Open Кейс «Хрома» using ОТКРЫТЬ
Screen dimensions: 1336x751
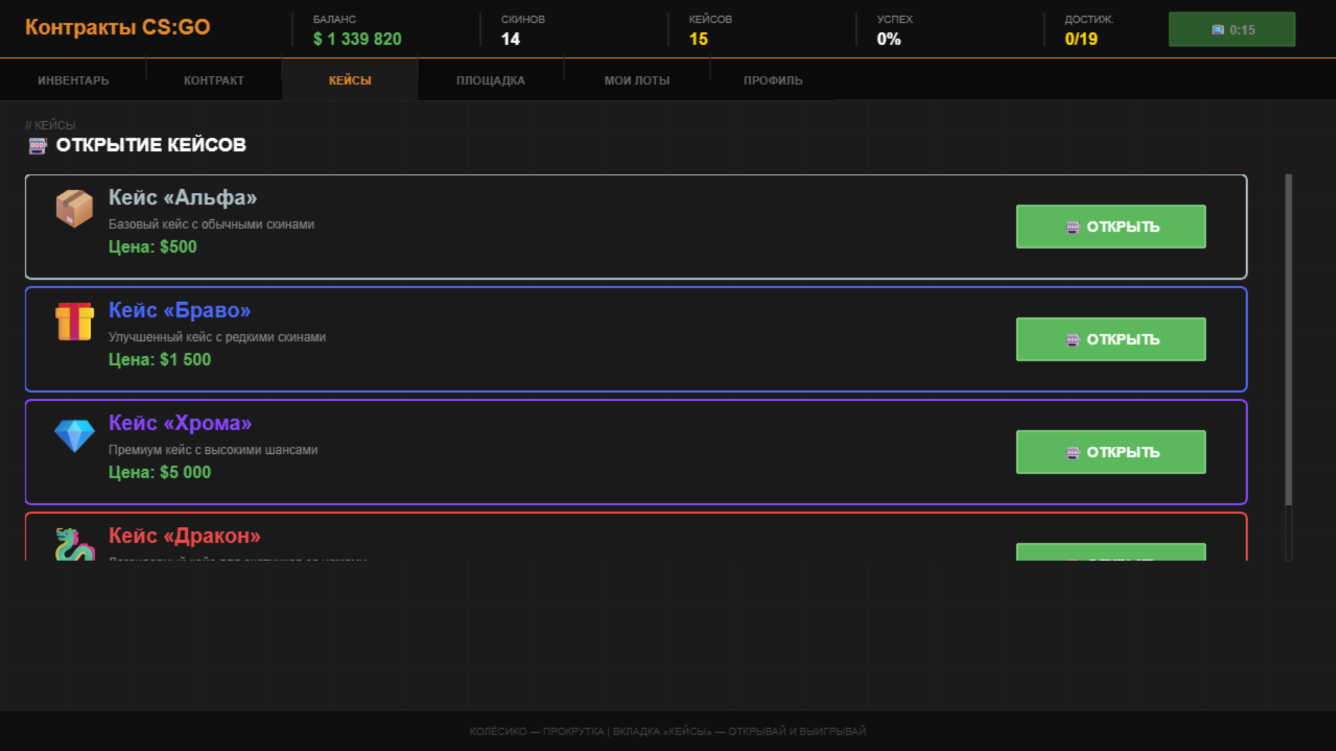coord(1110,452)
